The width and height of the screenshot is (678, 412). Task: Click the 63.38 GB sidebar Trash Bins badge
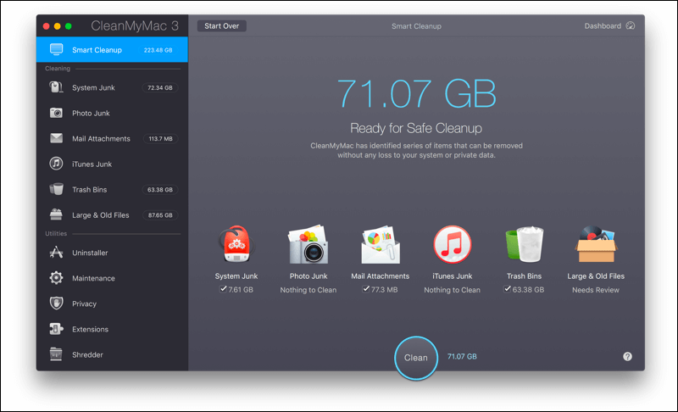point(160,190)
